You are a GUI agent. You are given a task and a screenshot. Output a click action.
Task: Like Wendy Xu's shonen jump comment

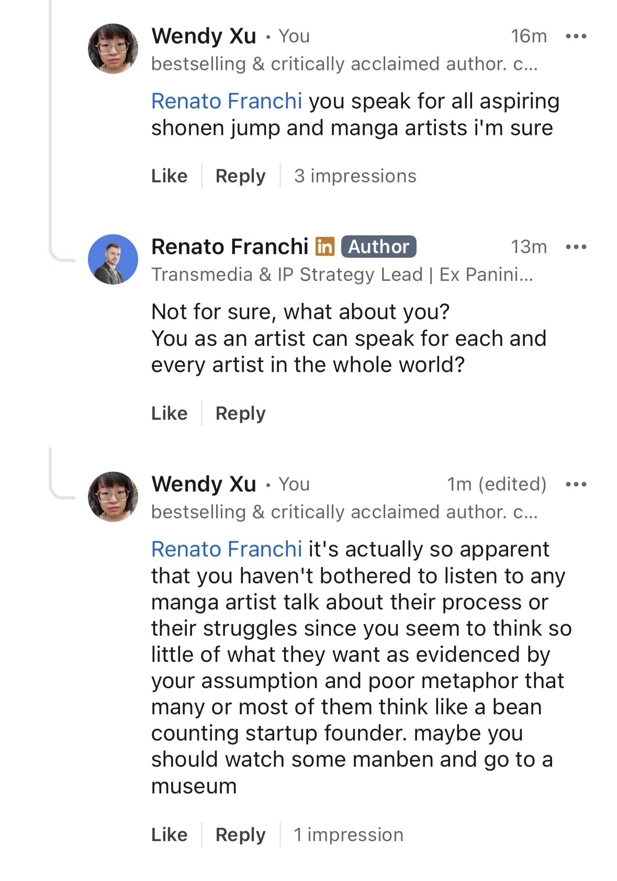(169, 176)
